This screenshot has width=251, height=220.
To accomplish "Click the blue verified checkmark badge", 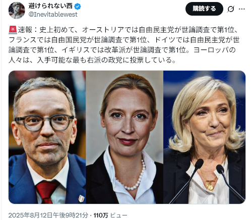I will coord(78,7).
